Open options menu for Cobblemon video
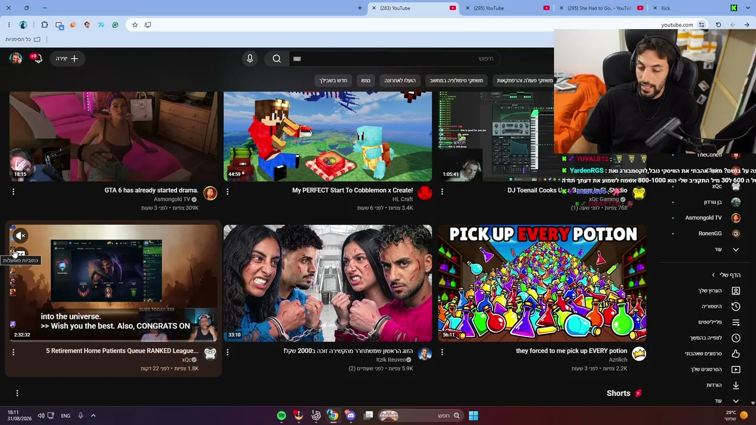 (x=227, y=191)
